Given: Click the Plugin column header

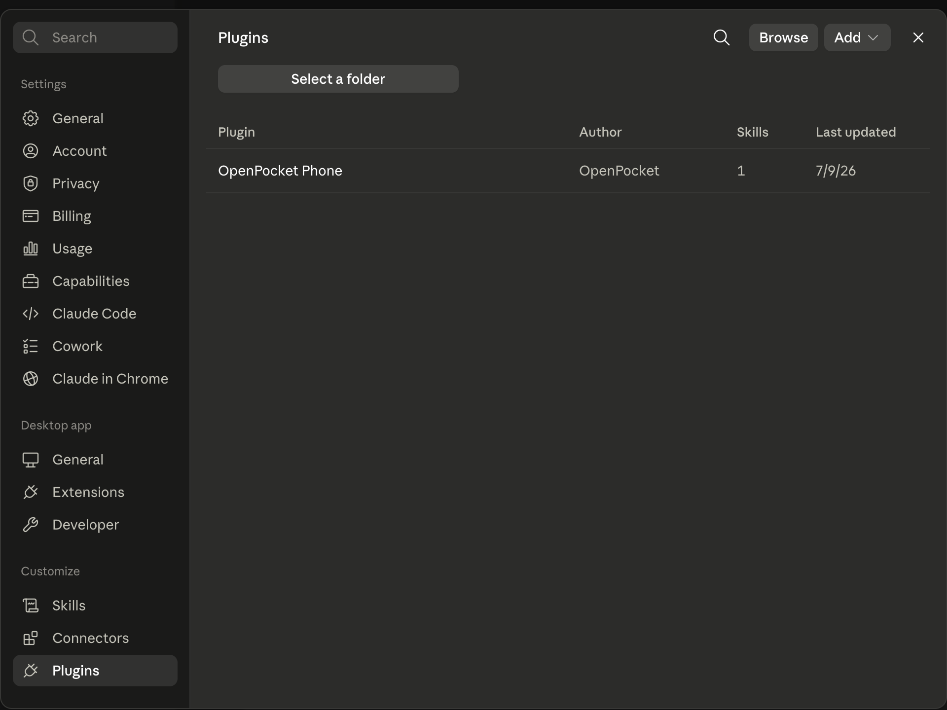Looking at the screenshot, I should [x=236, y=132].
